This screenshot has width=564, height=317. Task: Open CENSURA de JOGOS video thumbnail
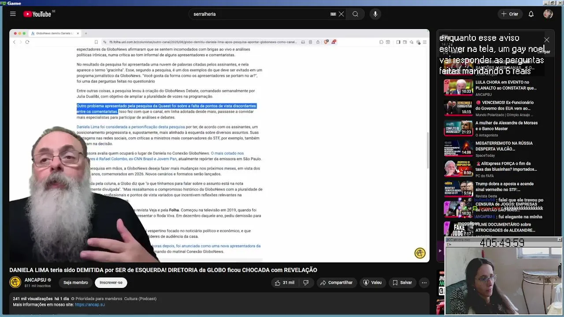(x=458, y=209)
